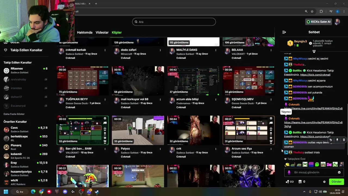Viewport: 348px width, 196px height.
Task: Open Windows taskbar Ara search box
Action: (x=20, y=192)
